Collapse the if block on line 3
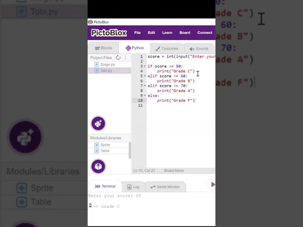 (x=145, y=66)
